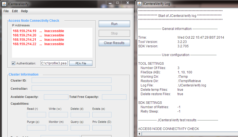
Task: Click the Priv Delete (D) capability box
Action: (x=102, y=128)
